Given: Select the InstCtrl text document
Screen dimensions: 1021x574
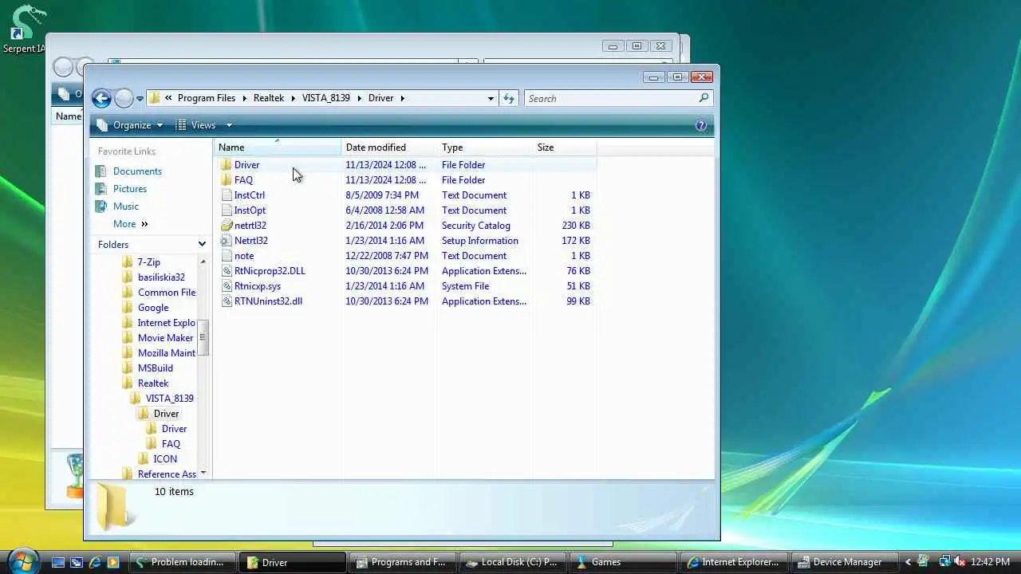Looking at the screenshot, I should tap(250, 195).
